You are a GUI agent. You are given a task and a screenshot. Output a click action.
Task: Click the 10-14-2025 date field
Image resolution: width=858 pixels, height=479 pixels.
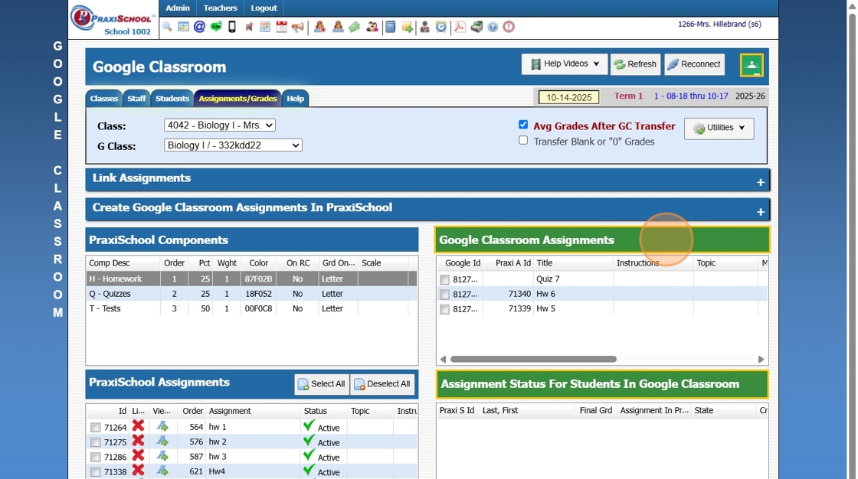coord(568,97)
